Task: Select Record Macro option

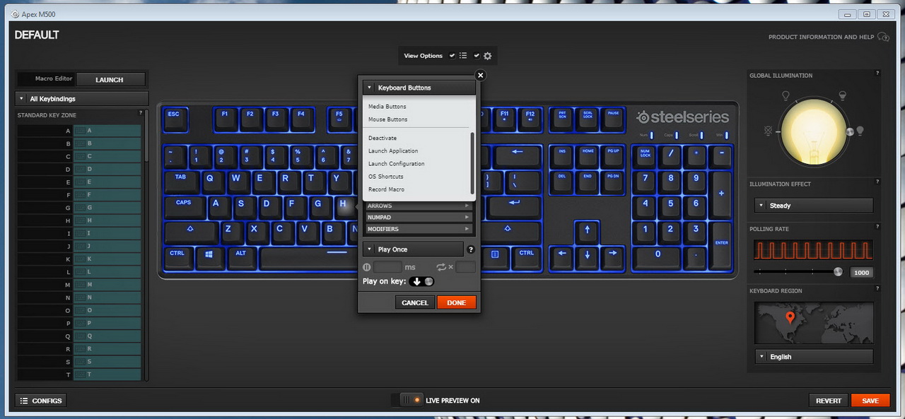Action: 387,189
